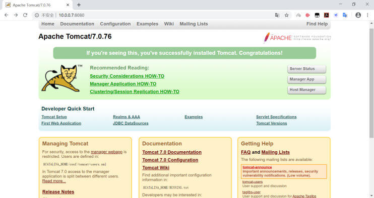Screen dimensions: 374x198
Task: Open the Servlet Specifications link
Action: [x=276, y=117]
